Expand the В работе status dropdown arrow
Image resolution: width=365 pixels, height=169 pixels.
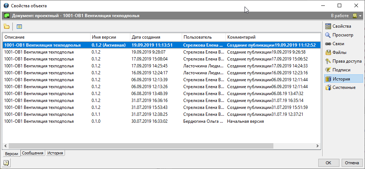coord(360,16)
